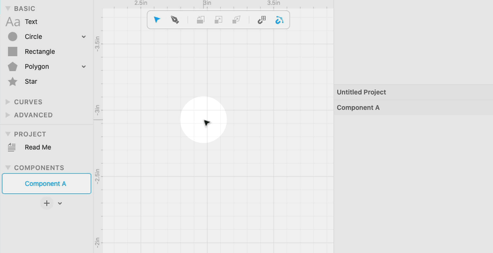Click the Polygon shape icon
The height and width of the screenshot is (253, 493).
(x=12, y=66)
